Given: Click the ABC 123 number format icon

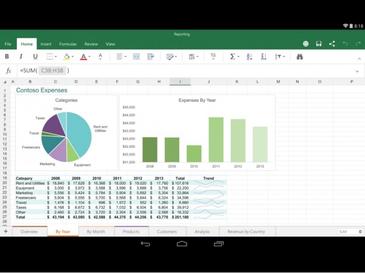Looking at the screenshot, I should click(191, 57).
